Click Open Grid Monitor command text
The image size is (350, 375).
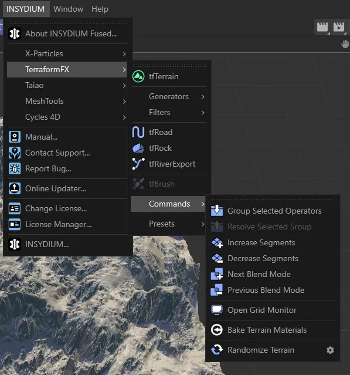point(262,310)
